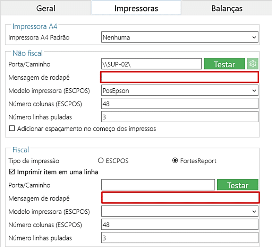The height and width of the screenshot is (247, 272).
Task: Click the gear settings icon beside Testar
Action: coord(253,64)
